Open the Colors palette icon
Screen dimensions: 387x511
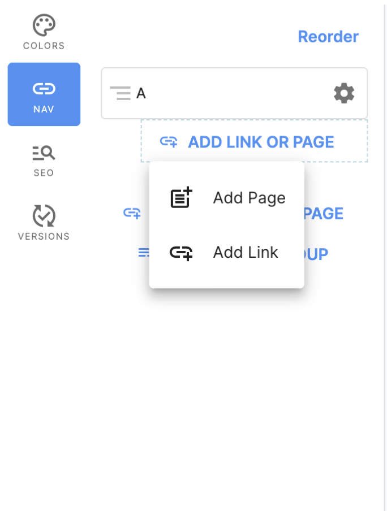pyautogui.click(x=44, y=25)
